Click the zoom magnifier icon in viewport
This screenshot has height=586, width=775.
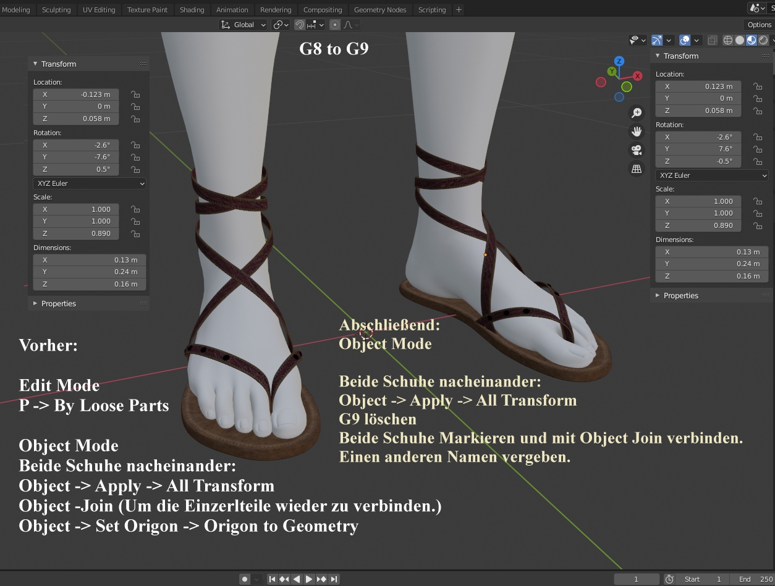point(637,113)
